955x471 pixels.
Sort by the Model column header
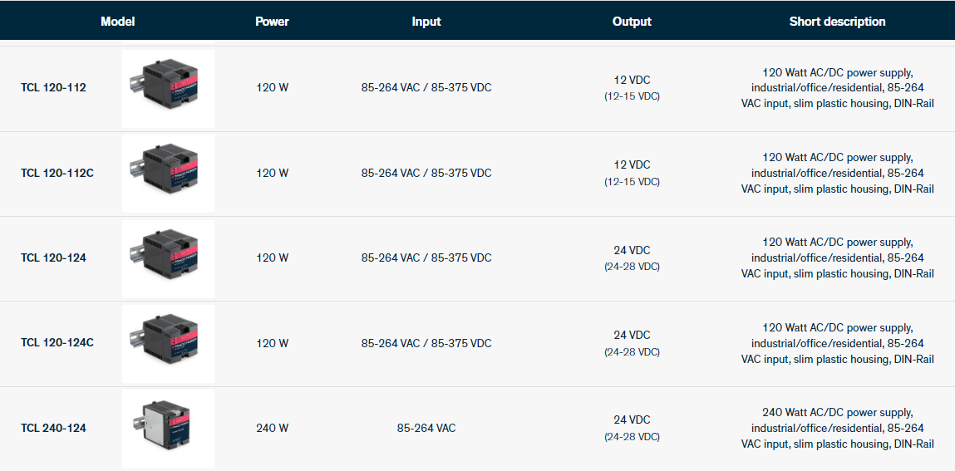click(117, 22)
